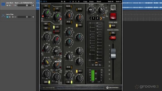
Task: Click the high-mid kHz frequency knob
Action: pyautogui.click(x=69, y=32)
